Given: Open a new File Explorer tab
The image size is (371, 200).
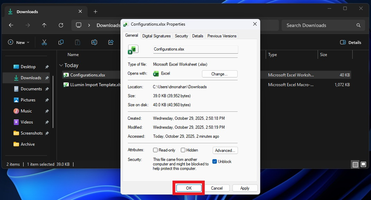Looking at the screenshot, I should [x=95, y=11].
